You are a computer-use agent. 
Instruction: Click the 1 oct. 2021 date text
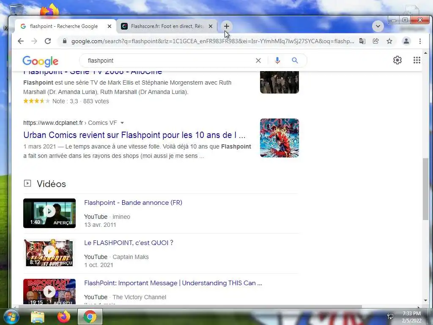coord(99,265)
